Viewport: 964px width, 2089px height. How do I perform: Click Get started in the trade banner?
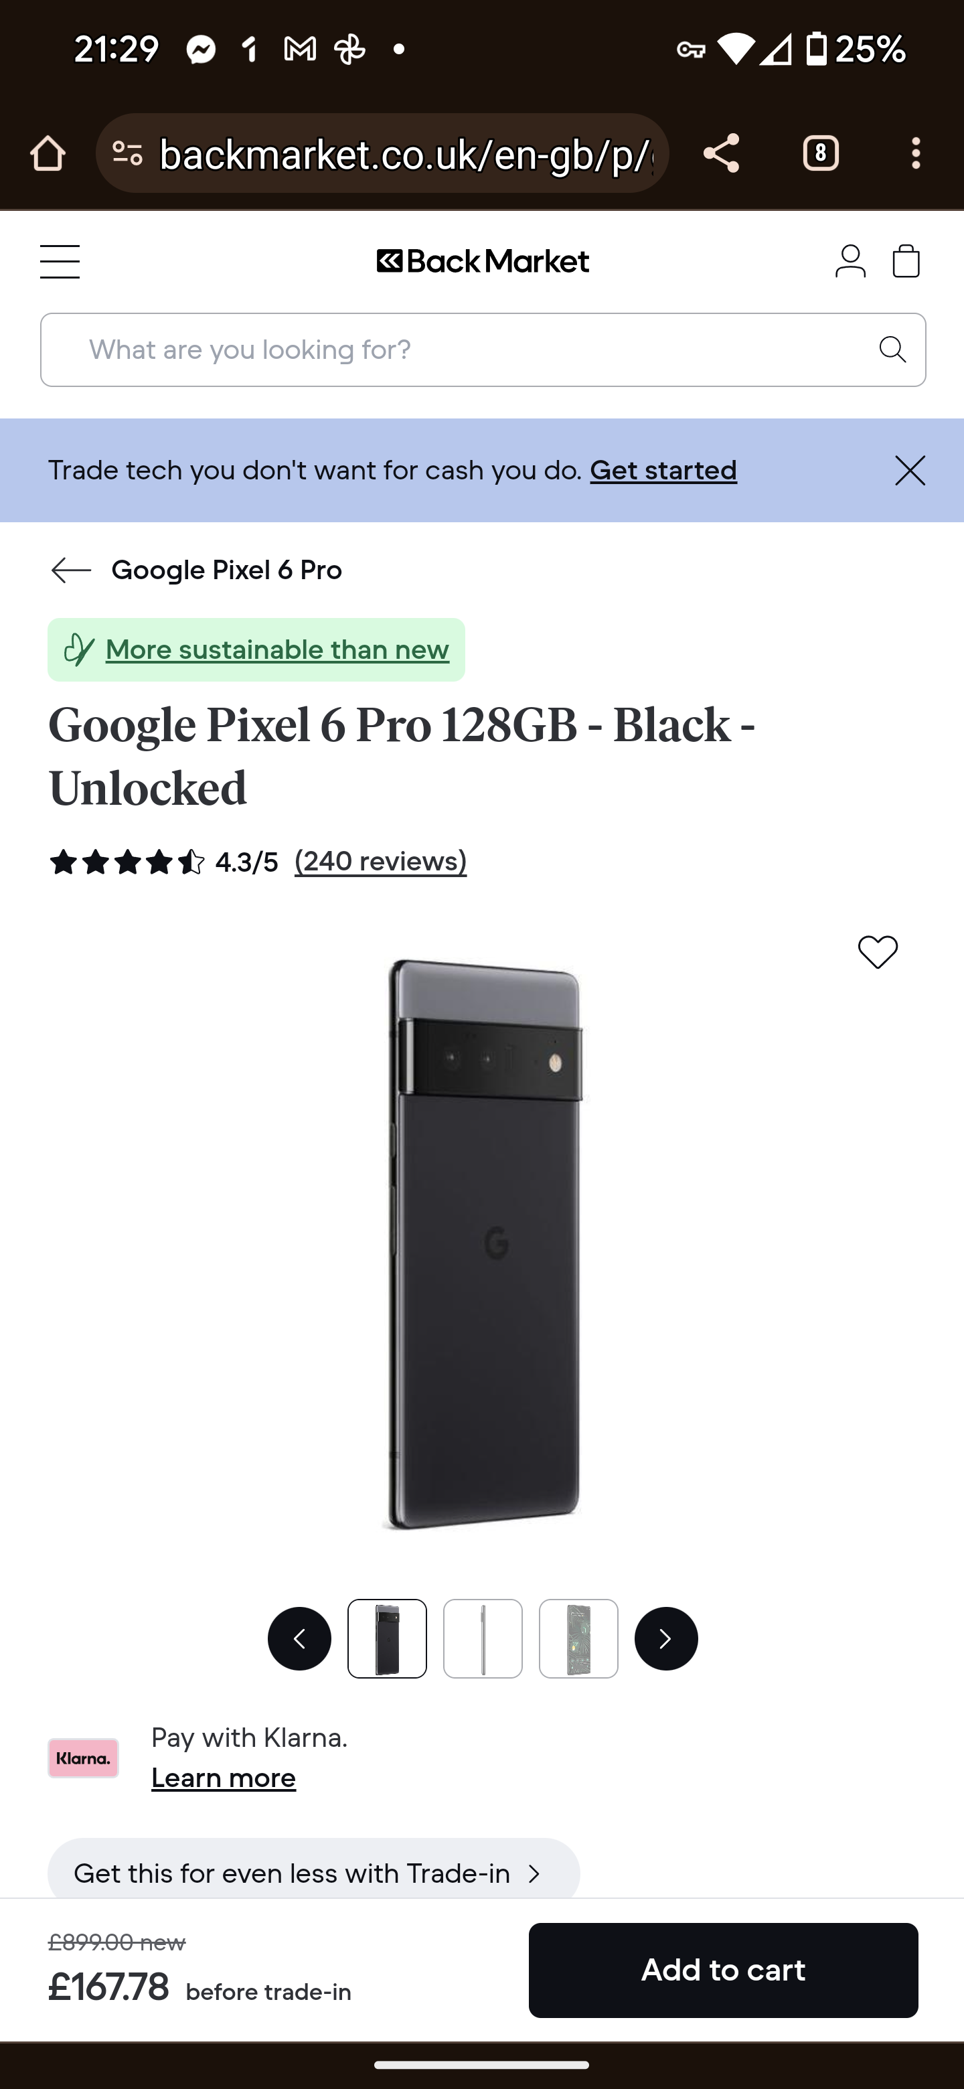pyautogui.click(x=663, y=470)
